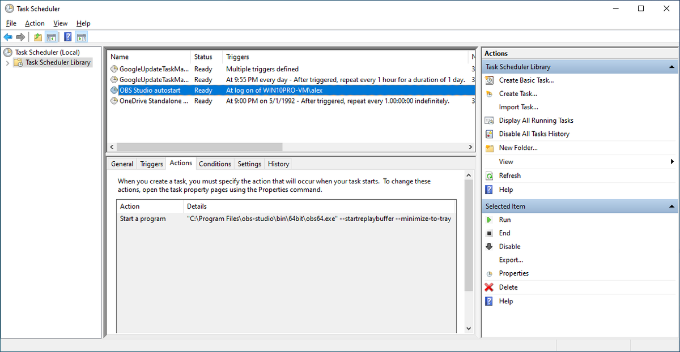
Task: Select Task Scheduler (Local) root node
Action: pos(47,52)
